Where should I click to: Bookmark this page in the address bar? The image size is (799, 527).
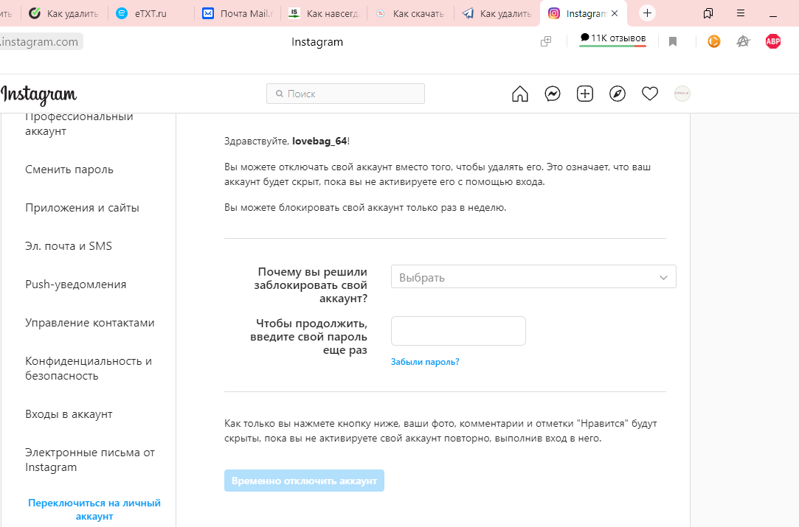point(673,42)
